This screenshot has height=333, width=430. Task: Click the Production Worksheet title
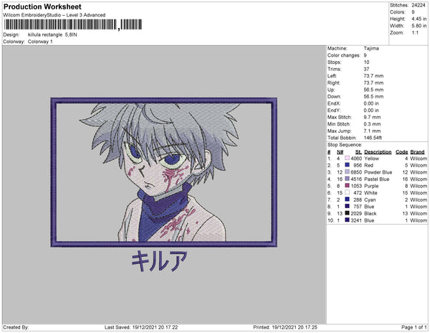(42, 6)
